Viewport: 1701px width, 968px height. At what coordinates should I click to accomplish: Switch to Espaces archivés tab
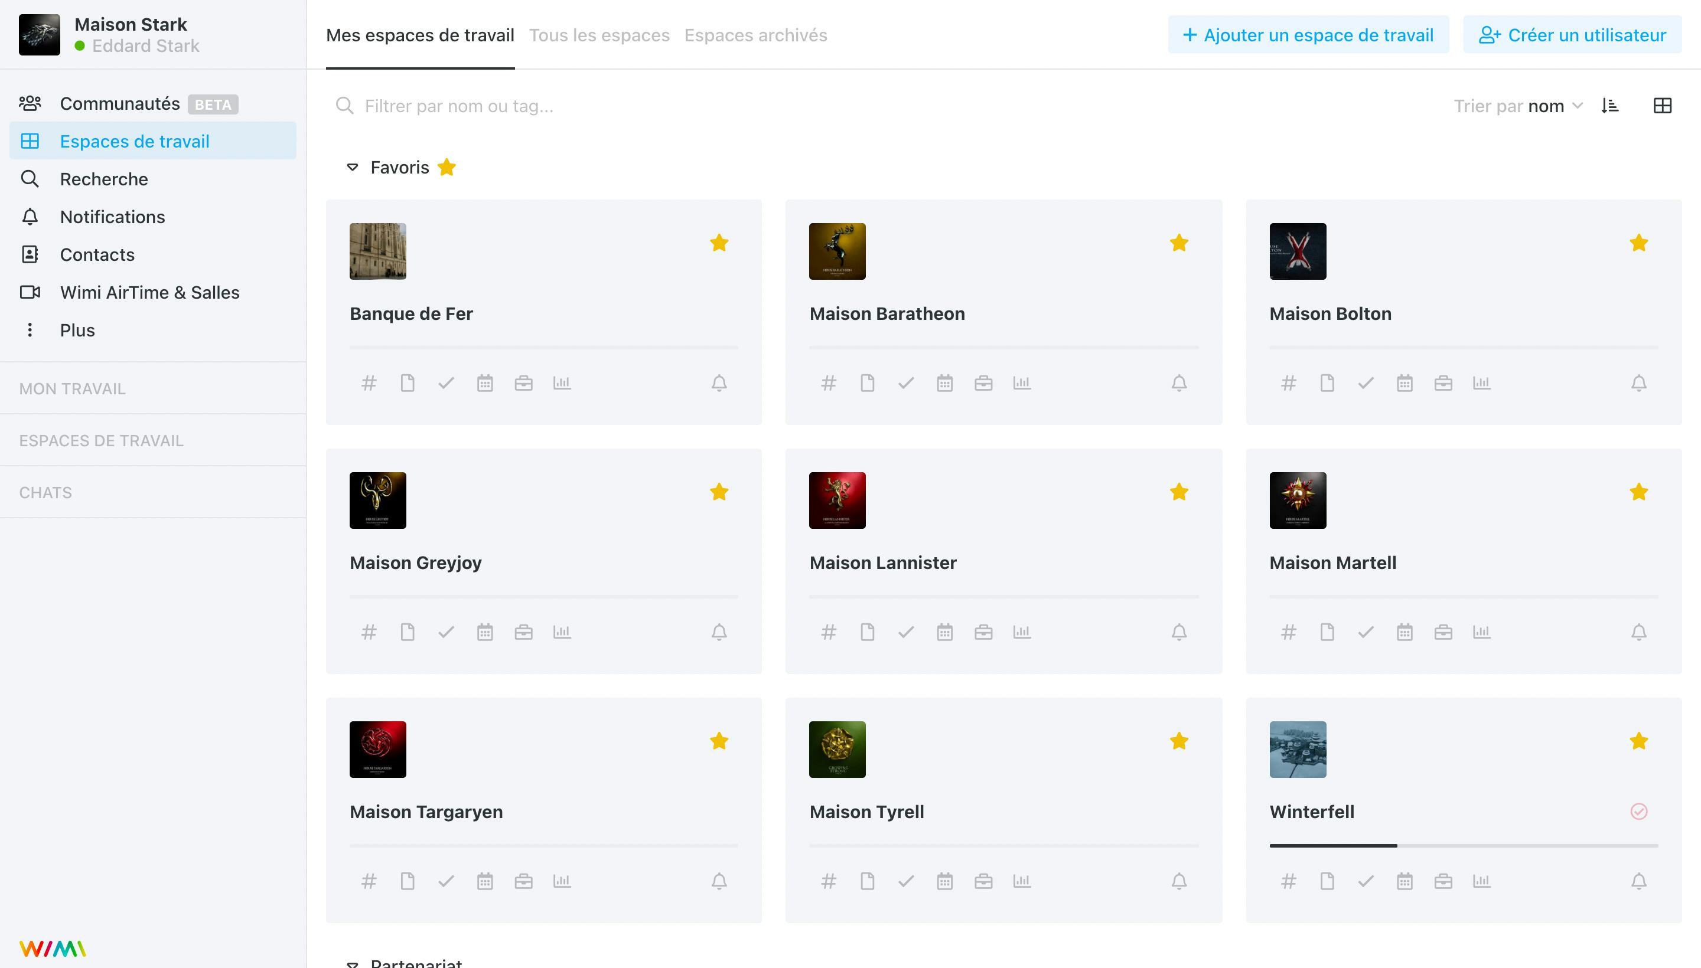(x=757, y=35)
